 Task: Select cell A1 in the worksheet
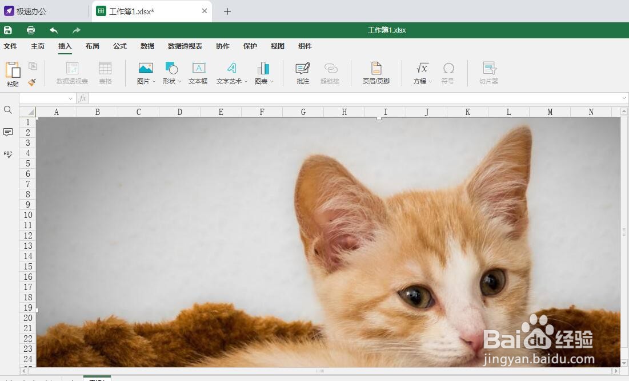56,122
